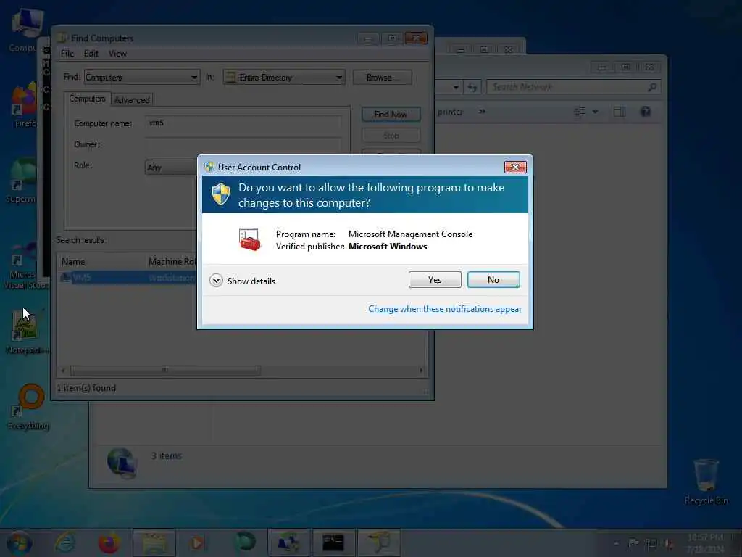The width and height of the screenshot is (742, 557).
Task: Close the User Account Control dialog
Action: pyautogui.click(x=515, y=167)
